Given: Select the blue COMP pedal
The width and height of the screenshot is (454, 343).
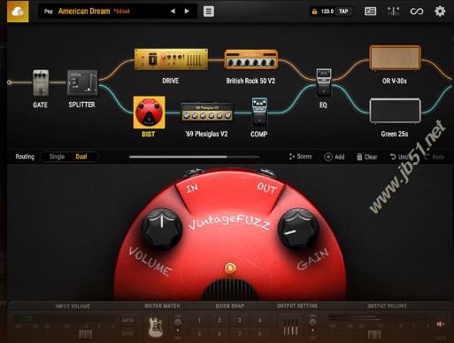Looking at the screenshot, I should [x=259, y=112].
